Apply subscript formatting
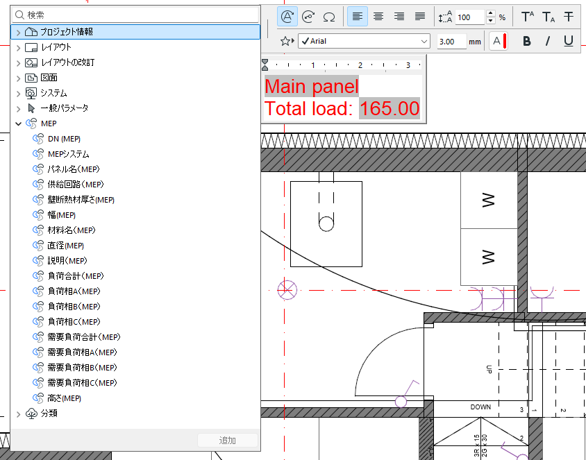Screen dimensions: 586x460 (549, 17)
